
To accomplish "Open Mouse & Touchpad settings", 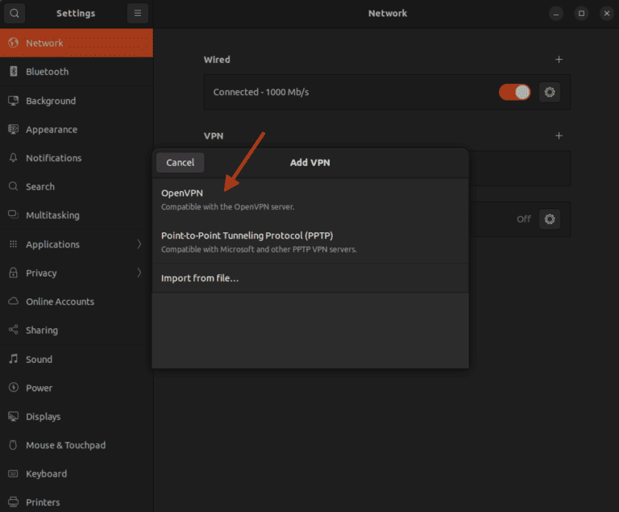I will [65, 445].
